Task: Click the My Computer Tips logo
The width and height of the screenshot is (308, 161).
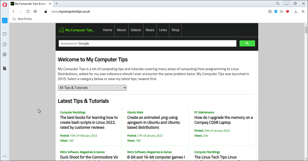Action: (76, 30)
